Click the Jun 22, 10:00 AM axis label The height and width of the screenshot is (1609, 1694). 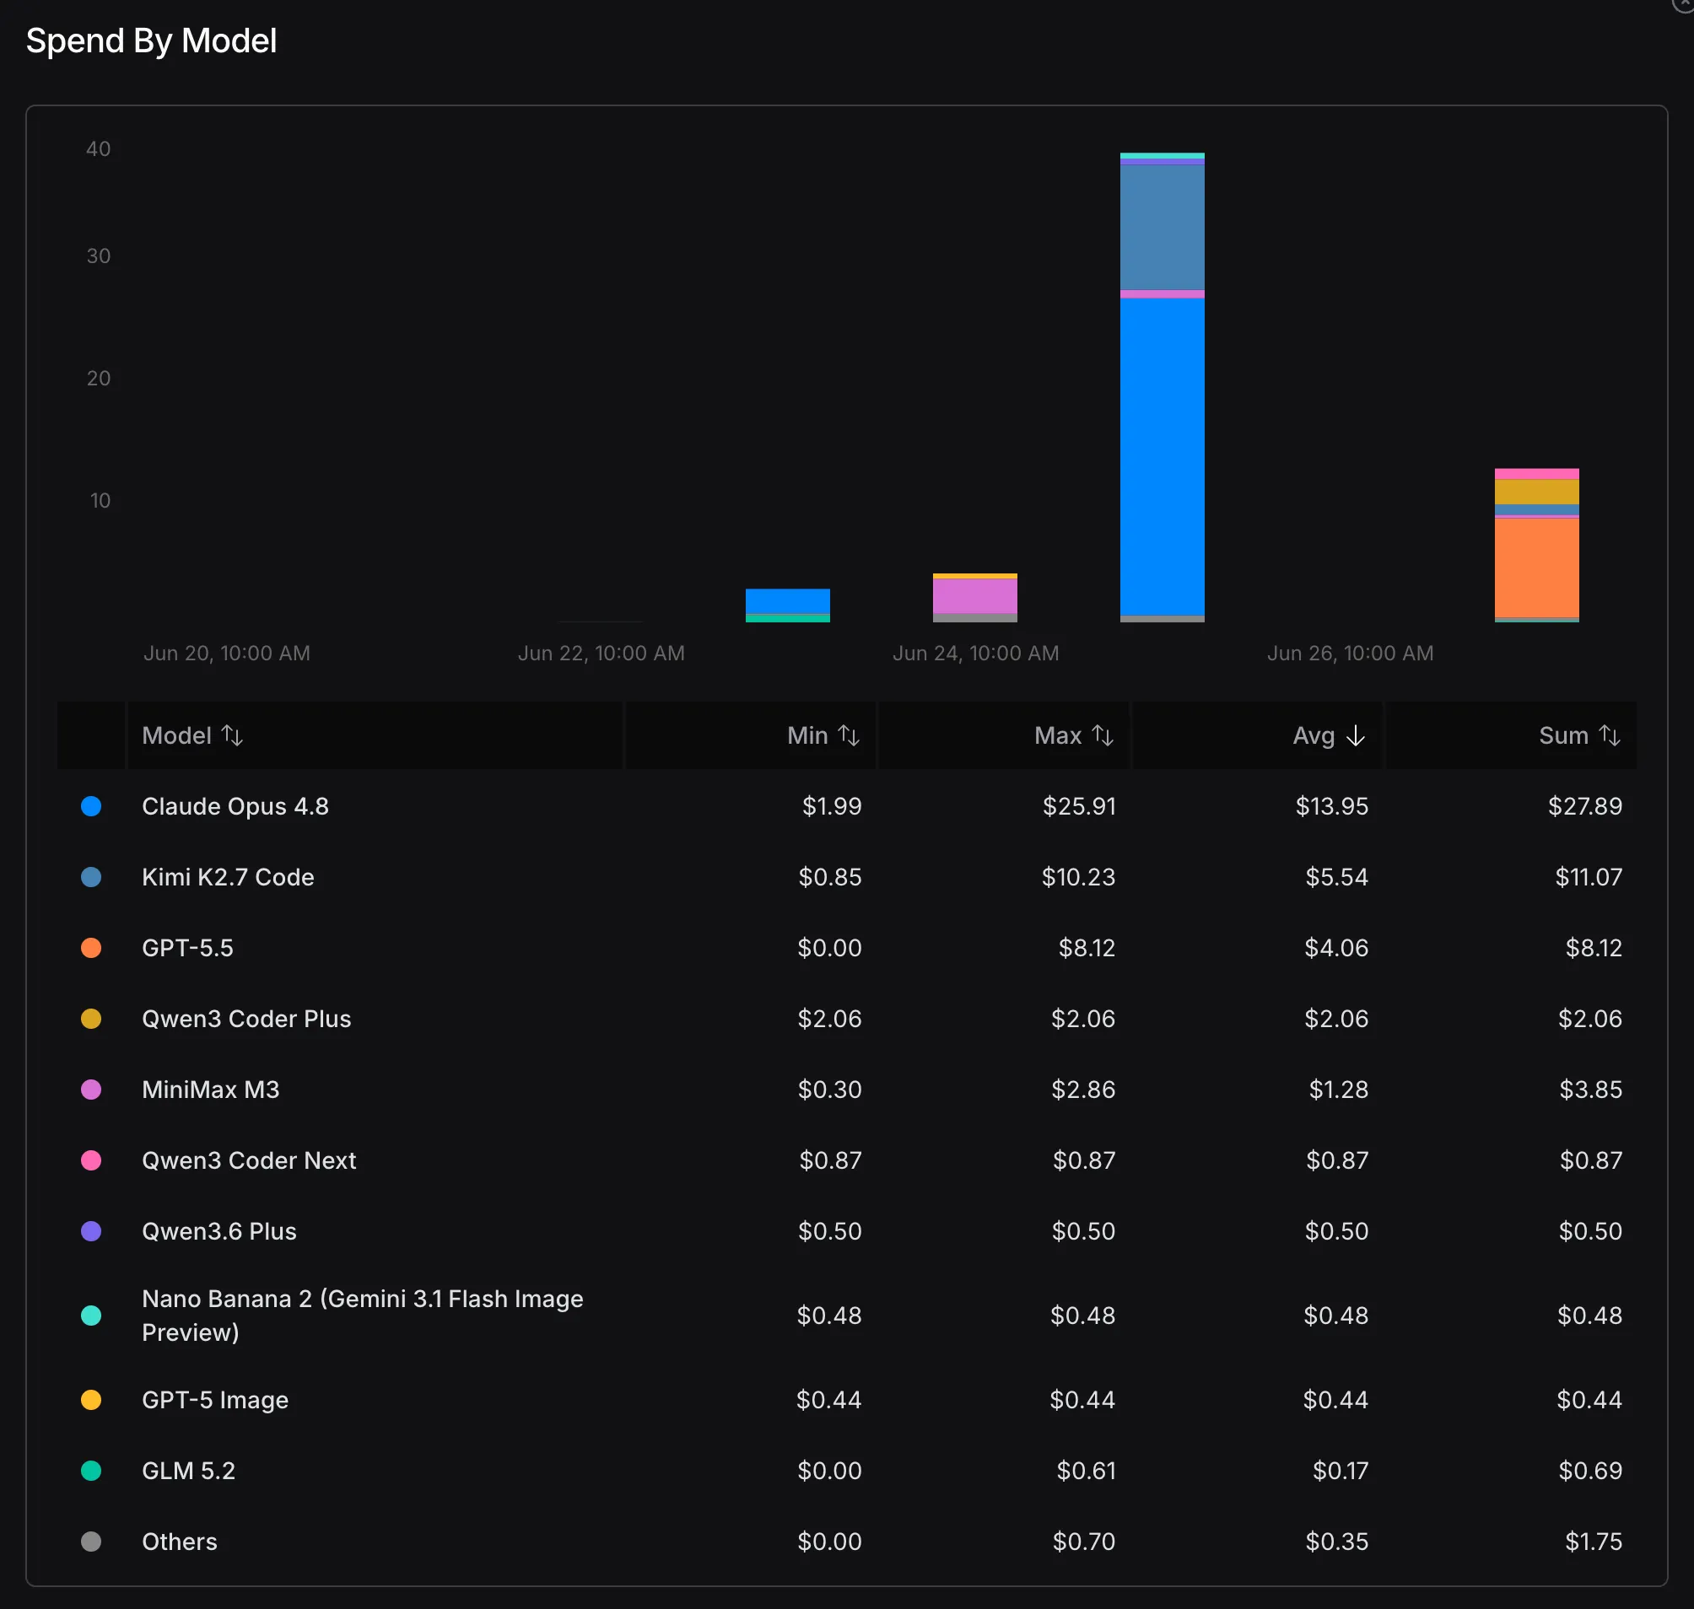pyautogui.click(x=601, y=654)
